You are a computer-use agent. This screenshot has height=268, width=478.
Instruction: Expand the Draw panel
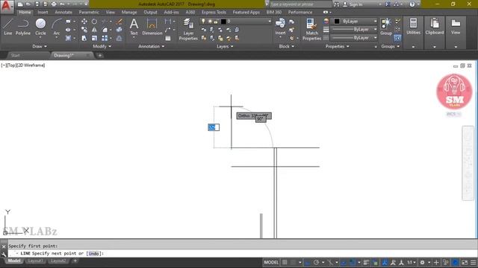(40, 46)
